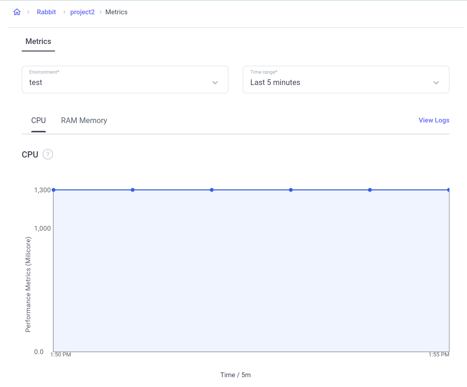The image size is (467, 387).
Task: Switch to the RAM Memory tab
Action: coord(84,120)
